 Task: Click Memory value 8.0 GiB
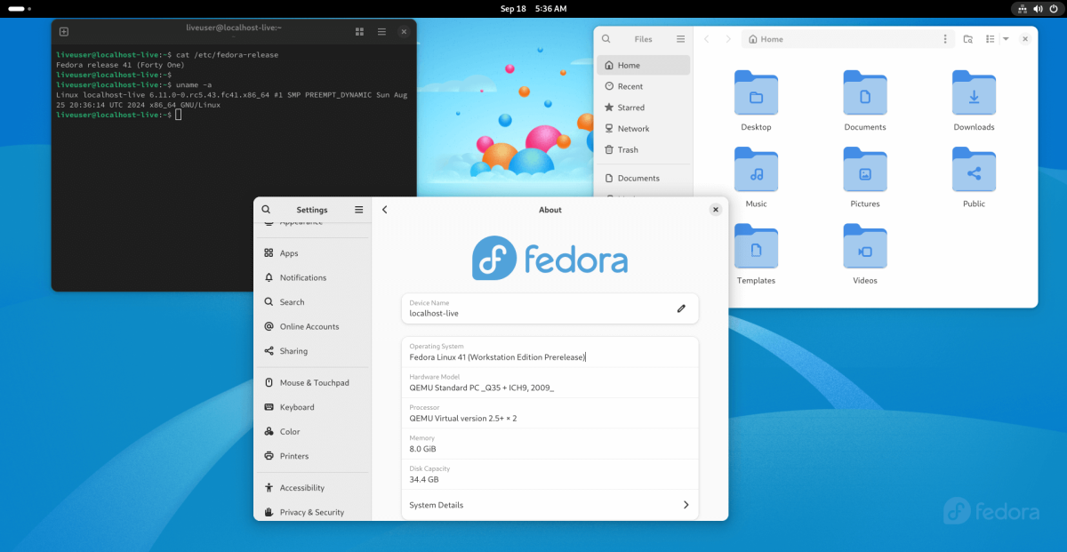[x=422, y=449]
